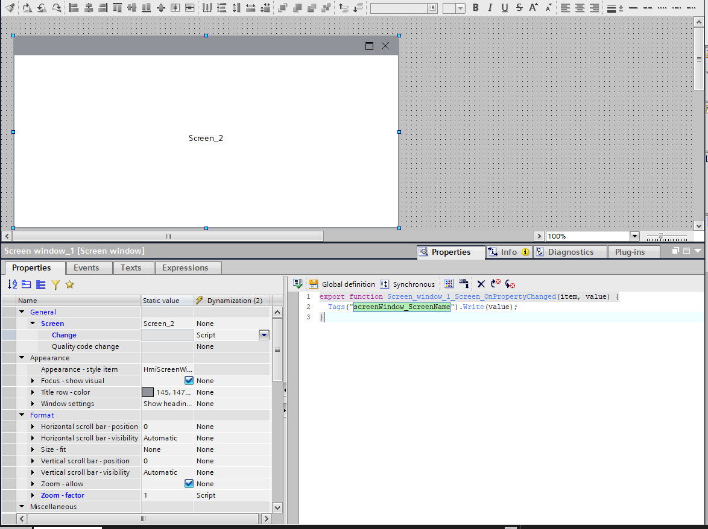Expand the Window settings property
Image resolution: width=708 pixels, height=529 pixels.
(x=33, y=404)
